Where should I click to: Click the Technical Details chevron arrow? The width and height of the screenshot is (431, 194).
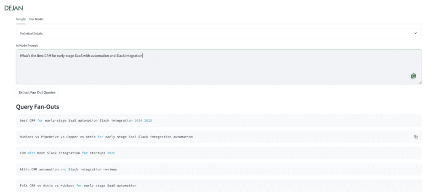click(x=415, y=33)
